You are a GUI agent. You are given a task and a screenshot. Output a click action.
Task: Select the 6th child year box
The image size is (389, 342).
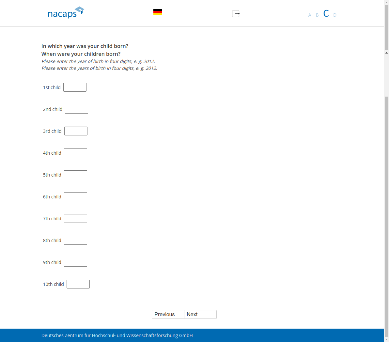click(75, 197)
